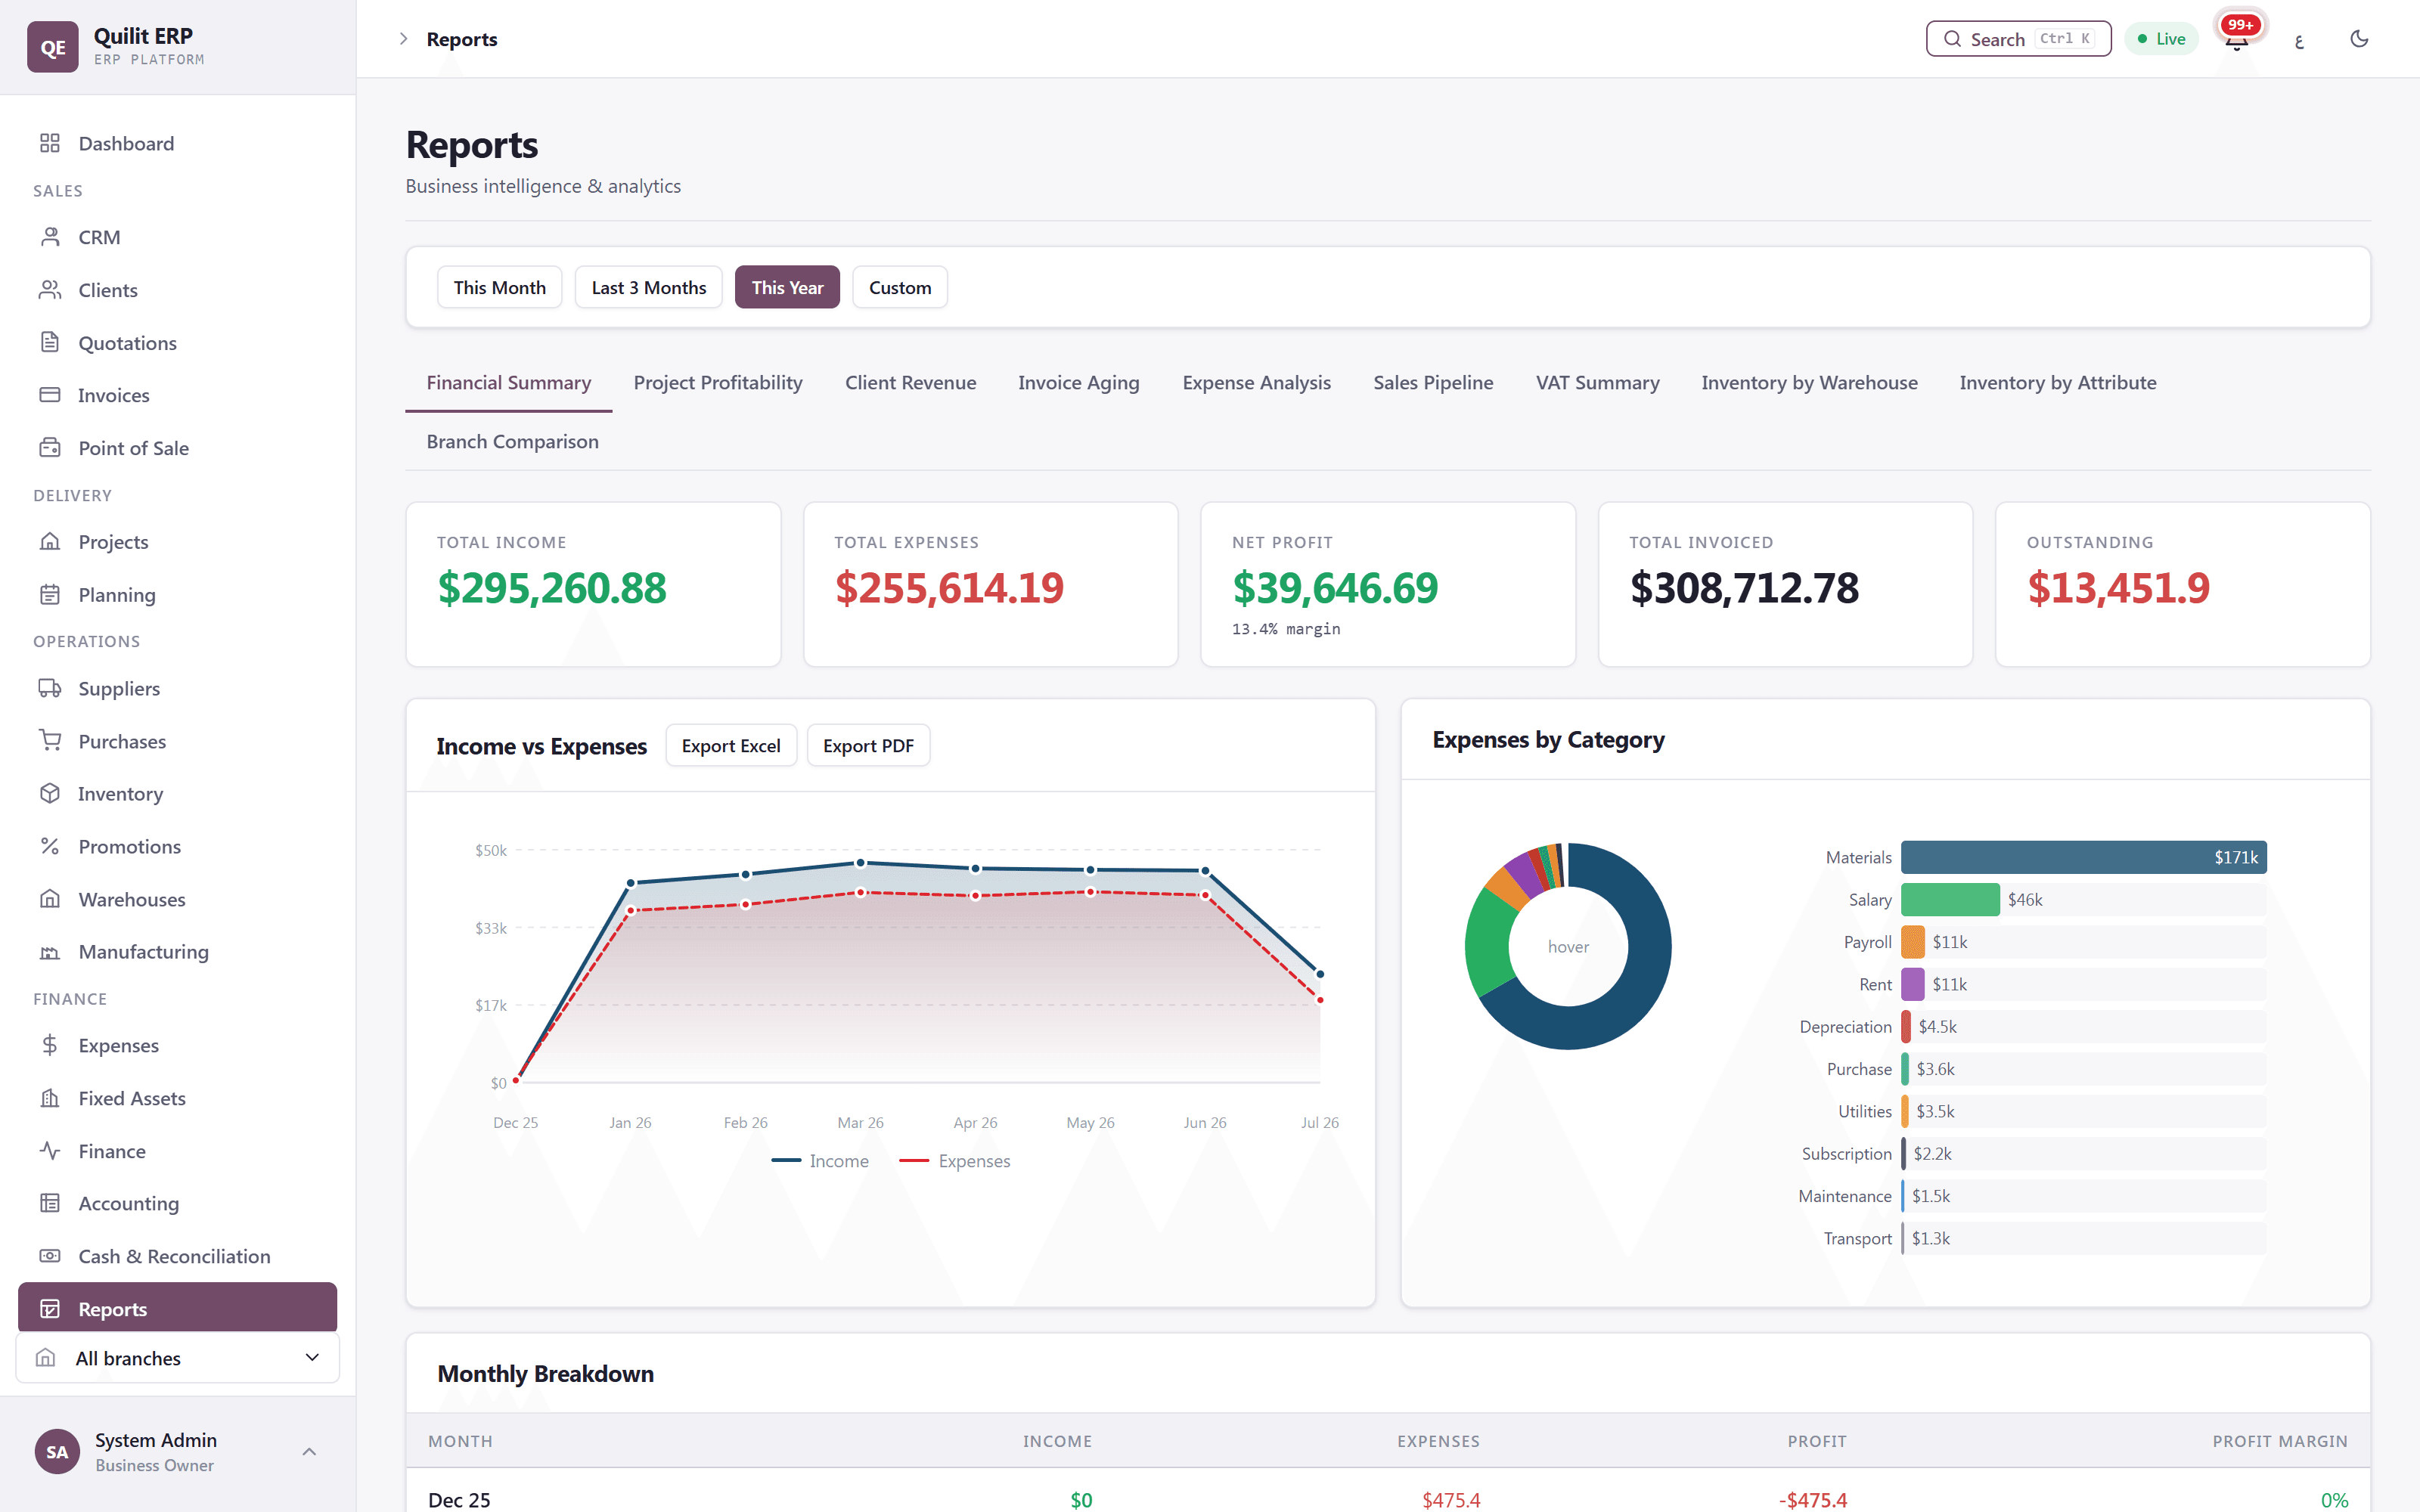Select the Custom date range
Screen dimensions: 2420x1512
900,287
